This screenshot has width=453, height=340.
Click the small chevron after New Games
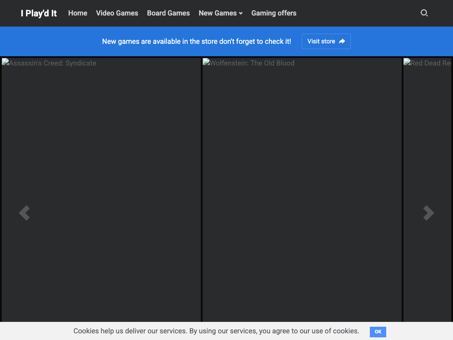[x=241, y=14]
